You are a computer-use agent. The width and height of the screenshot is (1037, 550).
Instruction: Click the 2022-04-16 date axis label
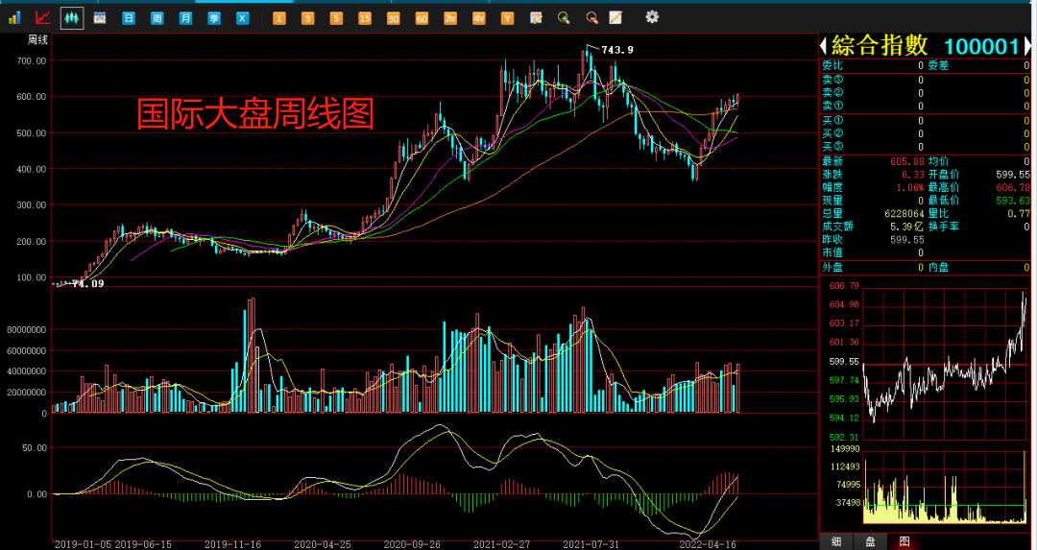click(709, 544)
